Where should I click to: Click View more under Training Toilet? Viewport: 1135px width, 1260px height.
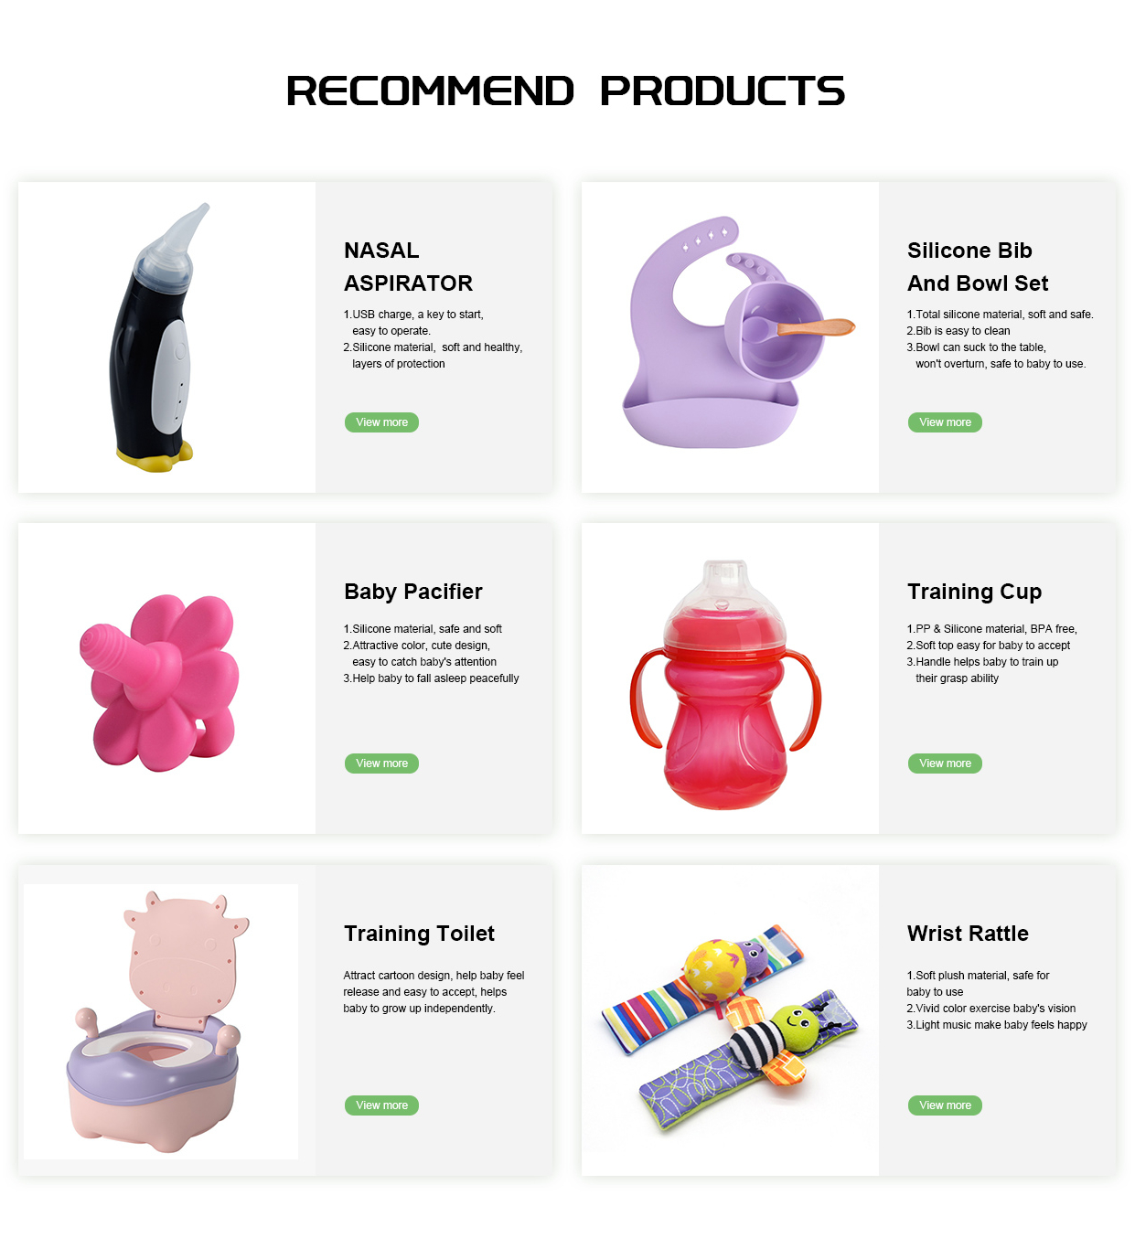tap(381, 1105)
